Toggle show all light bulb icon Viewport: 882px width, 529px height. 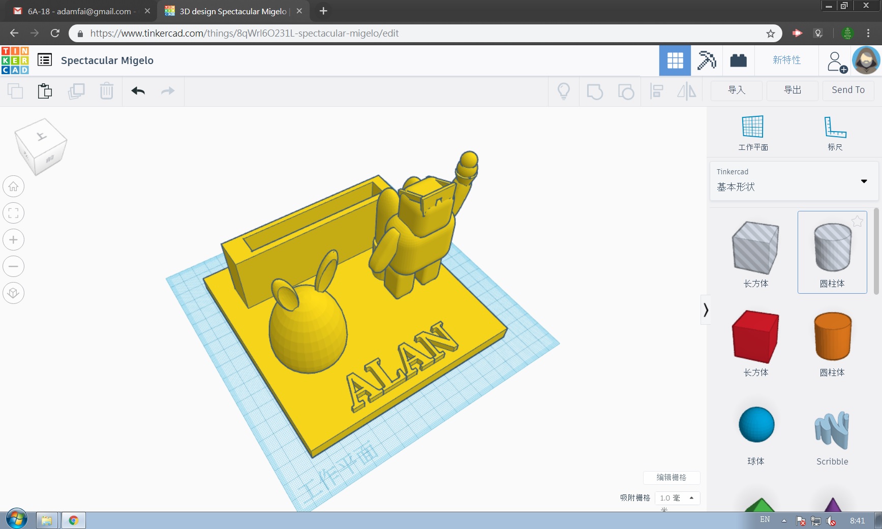[564, 91]
